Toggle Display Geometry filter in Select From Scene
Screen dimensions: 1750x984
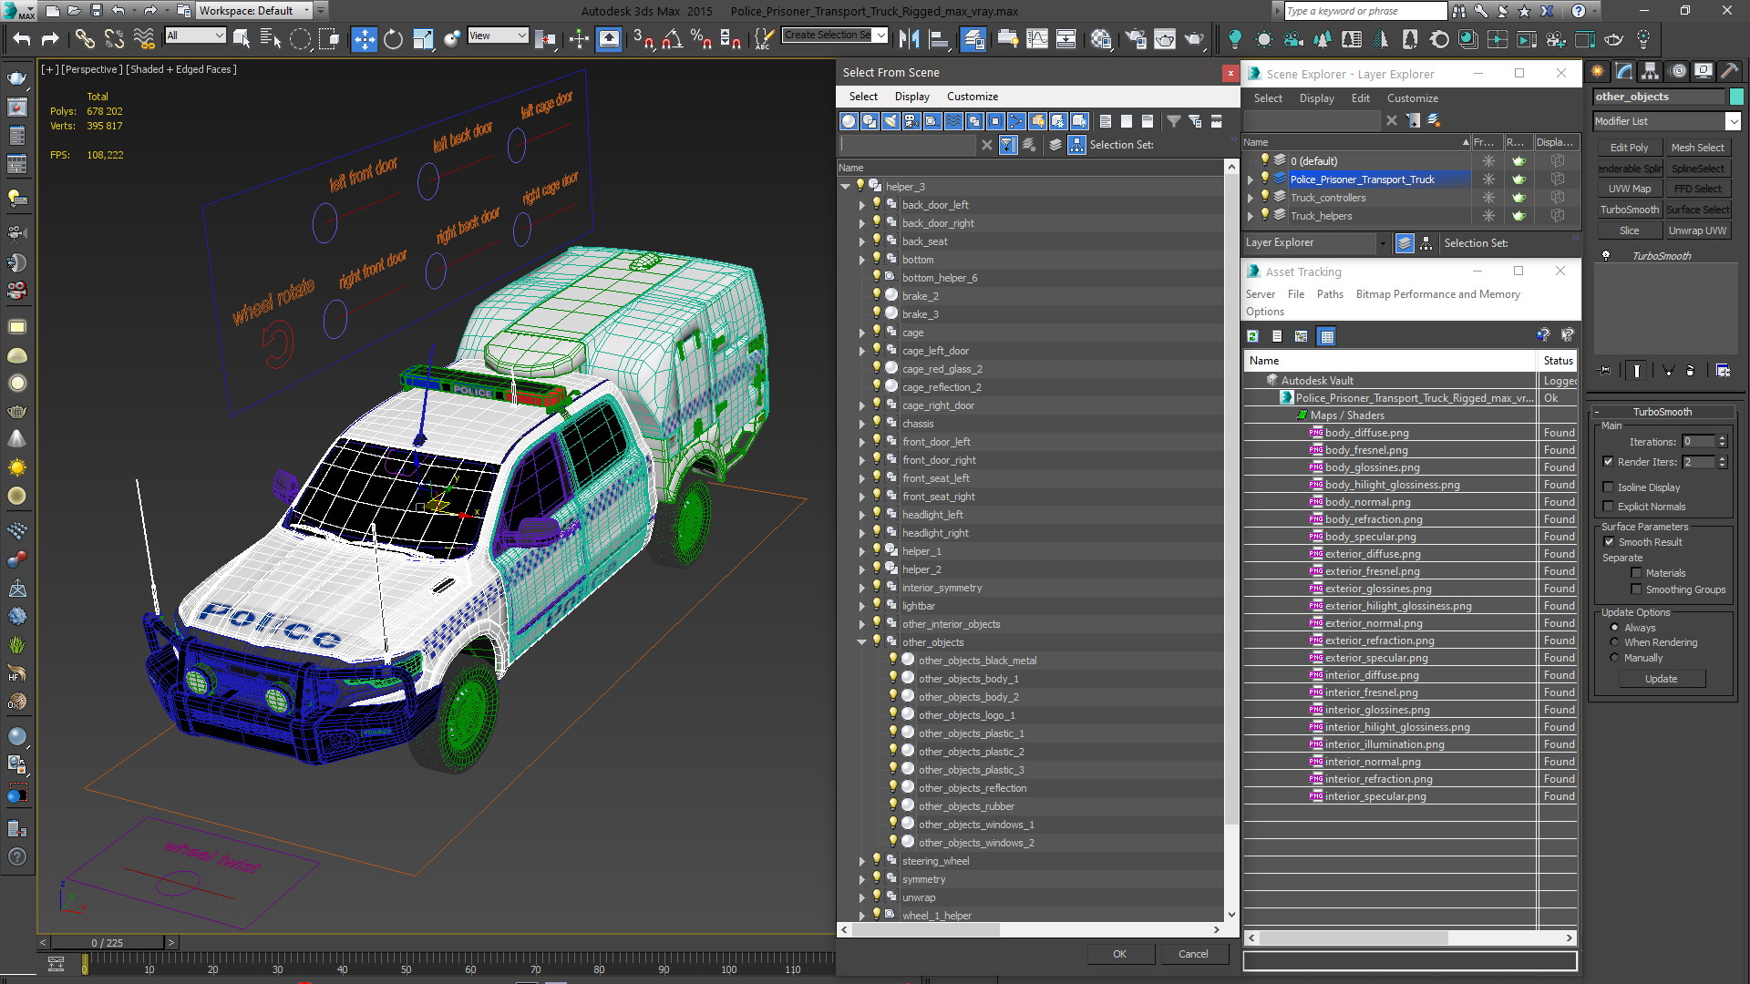point(849,120)
